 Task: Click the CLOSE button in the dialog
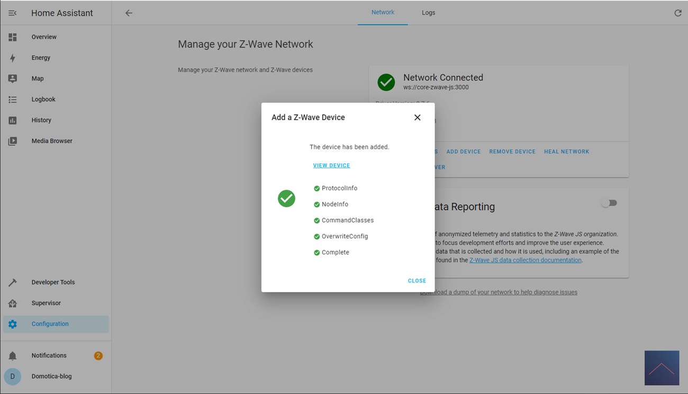[417, 281]
